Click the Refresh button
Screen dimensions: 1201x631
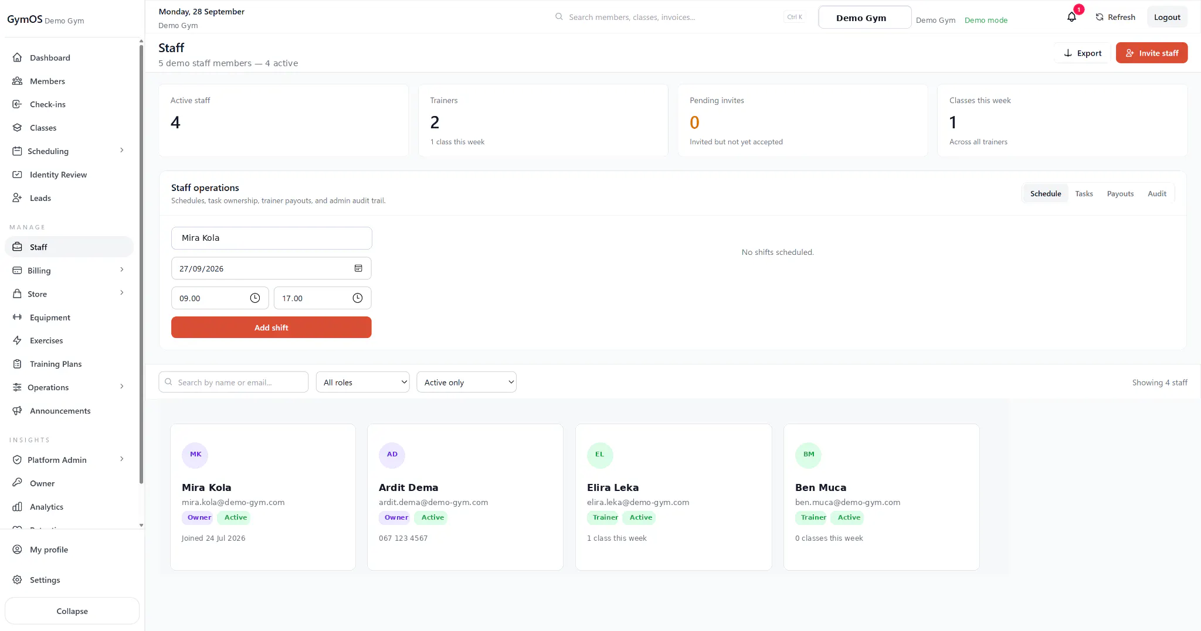click(1115, 17)
